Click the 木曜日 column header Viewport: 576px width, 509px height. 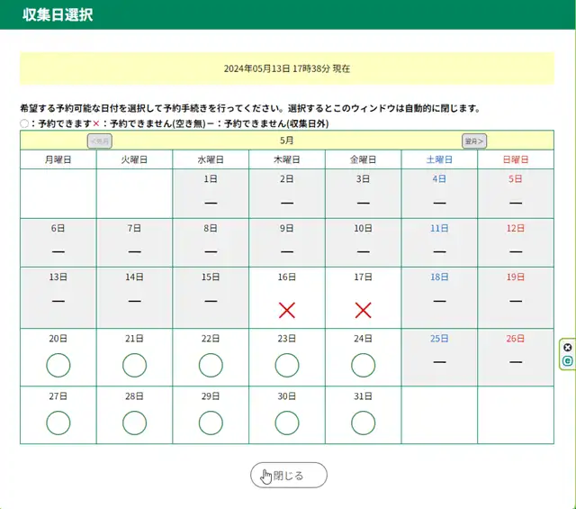pyautogui.click(x=287, y=159)
